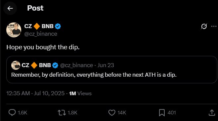The width and height of the screenshot is (218, 121).
Task: Click the CZ BNB display name
Action: click(x=39, y=26)
